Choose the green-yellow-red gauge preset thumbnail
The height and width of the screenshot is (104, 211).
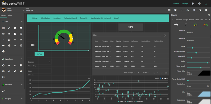196,25
